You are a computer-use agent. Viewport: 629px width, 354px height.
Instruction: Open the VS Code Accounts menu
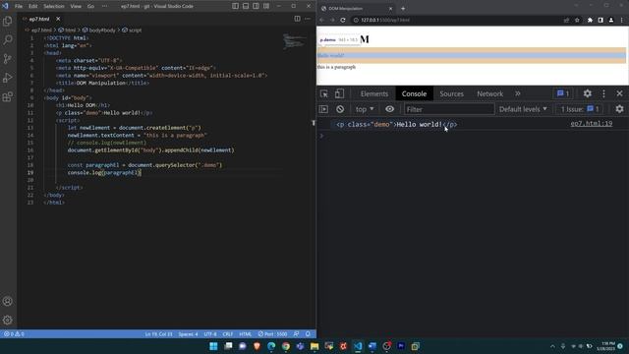[x=8, y=301]
